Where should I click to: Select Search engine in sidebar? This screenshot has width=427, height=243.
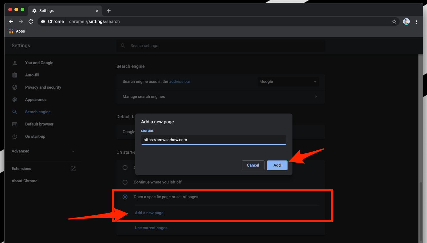tap(38, 112)
